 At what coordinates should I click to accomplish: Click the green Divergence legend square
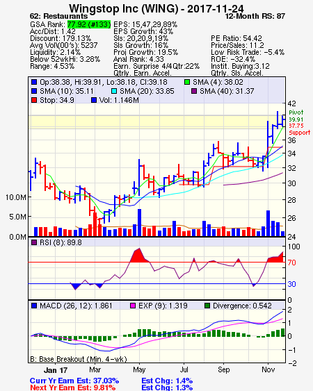[207, 306]
